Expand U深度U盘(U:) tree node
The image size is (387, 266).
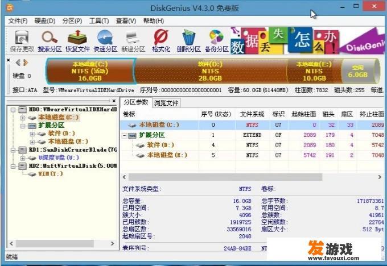pos(23,158)
